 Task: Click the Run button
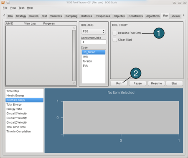pos(119,83)
